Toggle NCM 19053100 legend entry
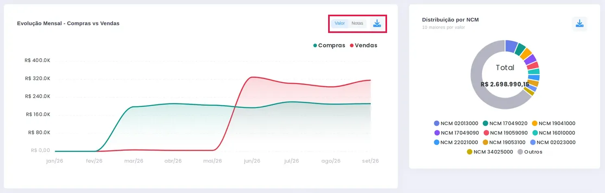Viewport: 605px width, 193px height. click(504, 143)
